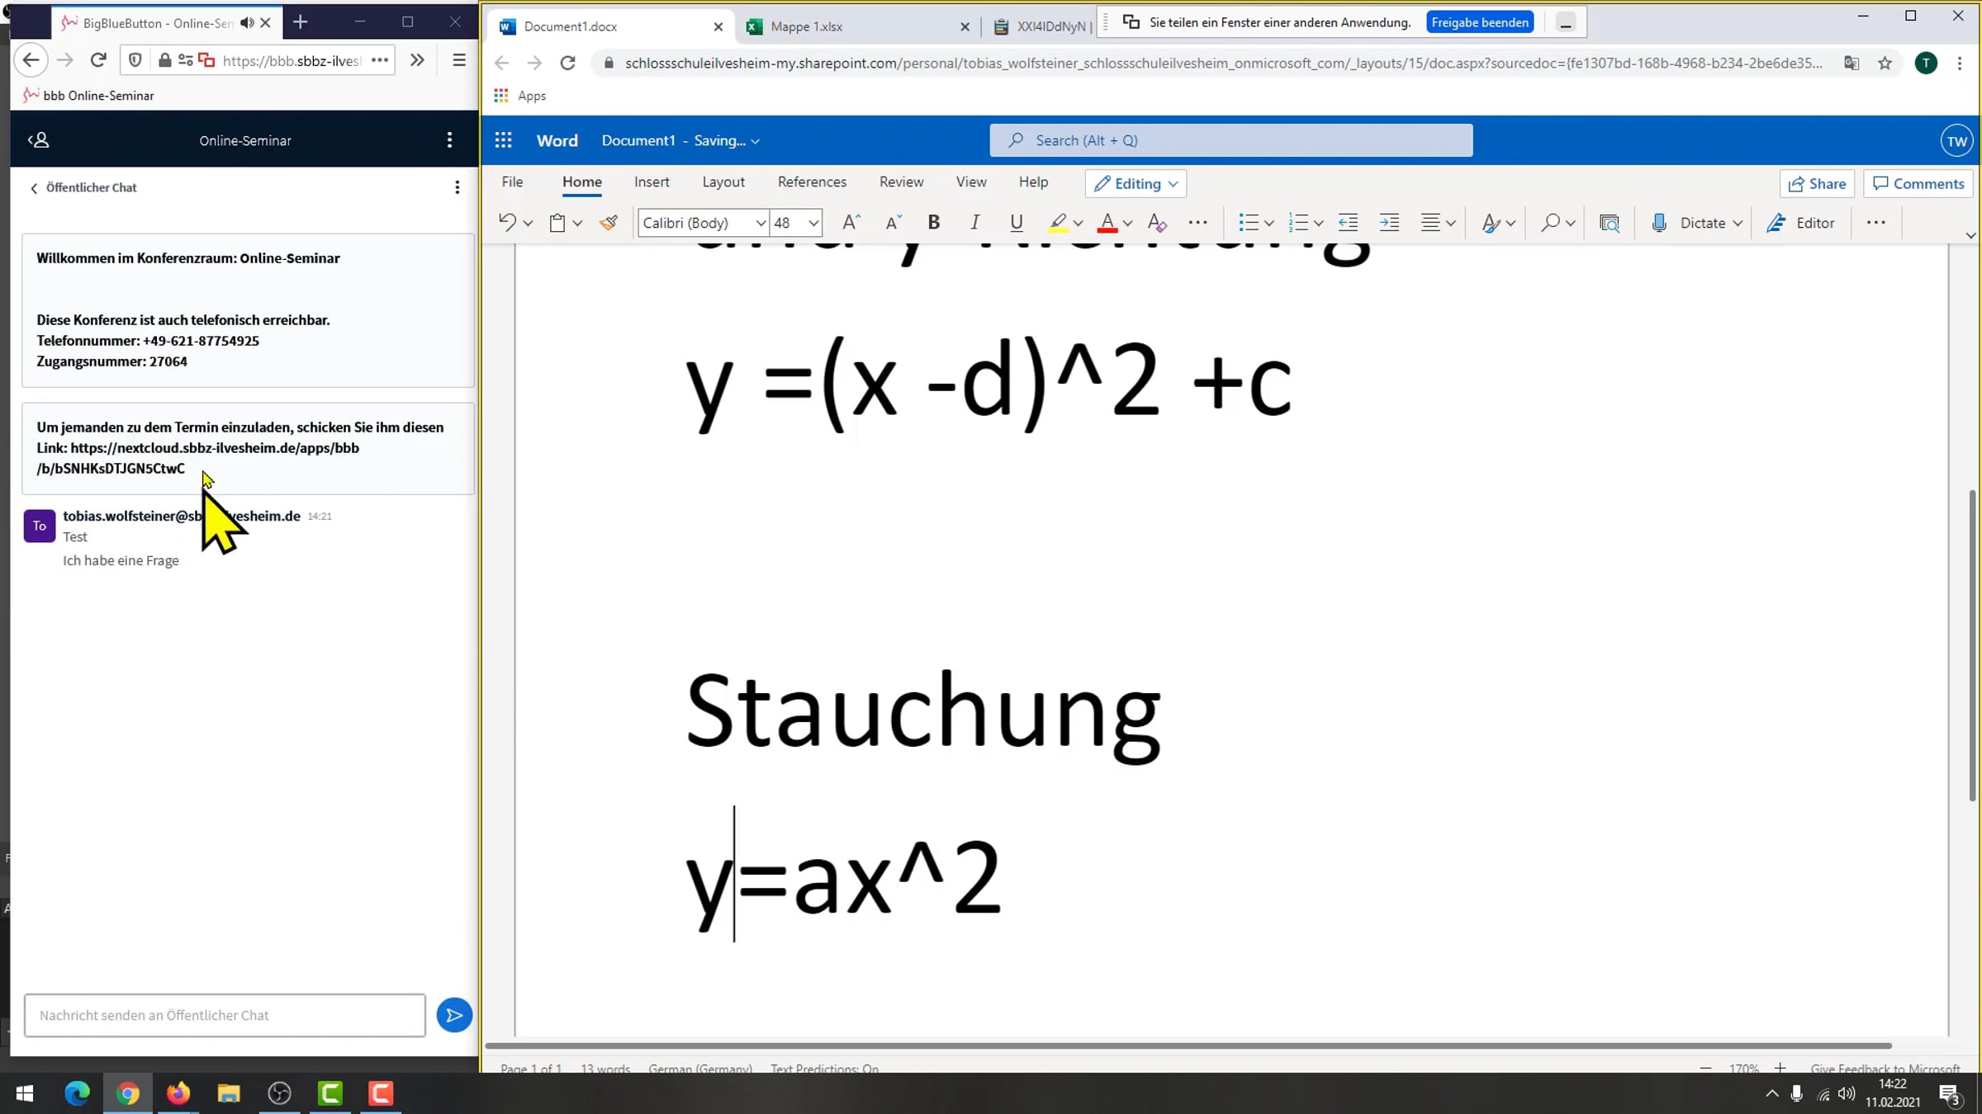1982x1114 pixels.
Task: Open the Review tab
Action: (x=901, y=182)
